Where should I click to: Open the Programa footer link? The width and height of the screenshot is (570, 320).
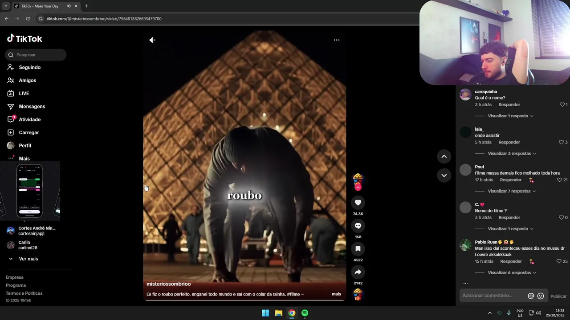pyautogui.click(x=16, y=285)
